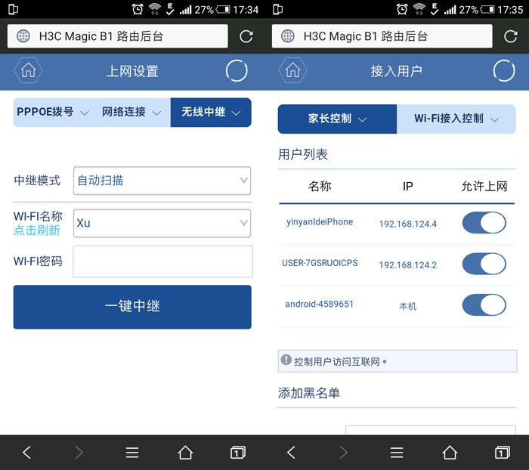Tap the home icon in 接入用户 header
The image size is (529, 470).
tap(292, 71)
